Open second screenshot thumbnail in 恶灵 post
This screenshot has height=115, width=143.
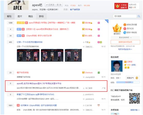pyautogui.click(x=52, y=55)
